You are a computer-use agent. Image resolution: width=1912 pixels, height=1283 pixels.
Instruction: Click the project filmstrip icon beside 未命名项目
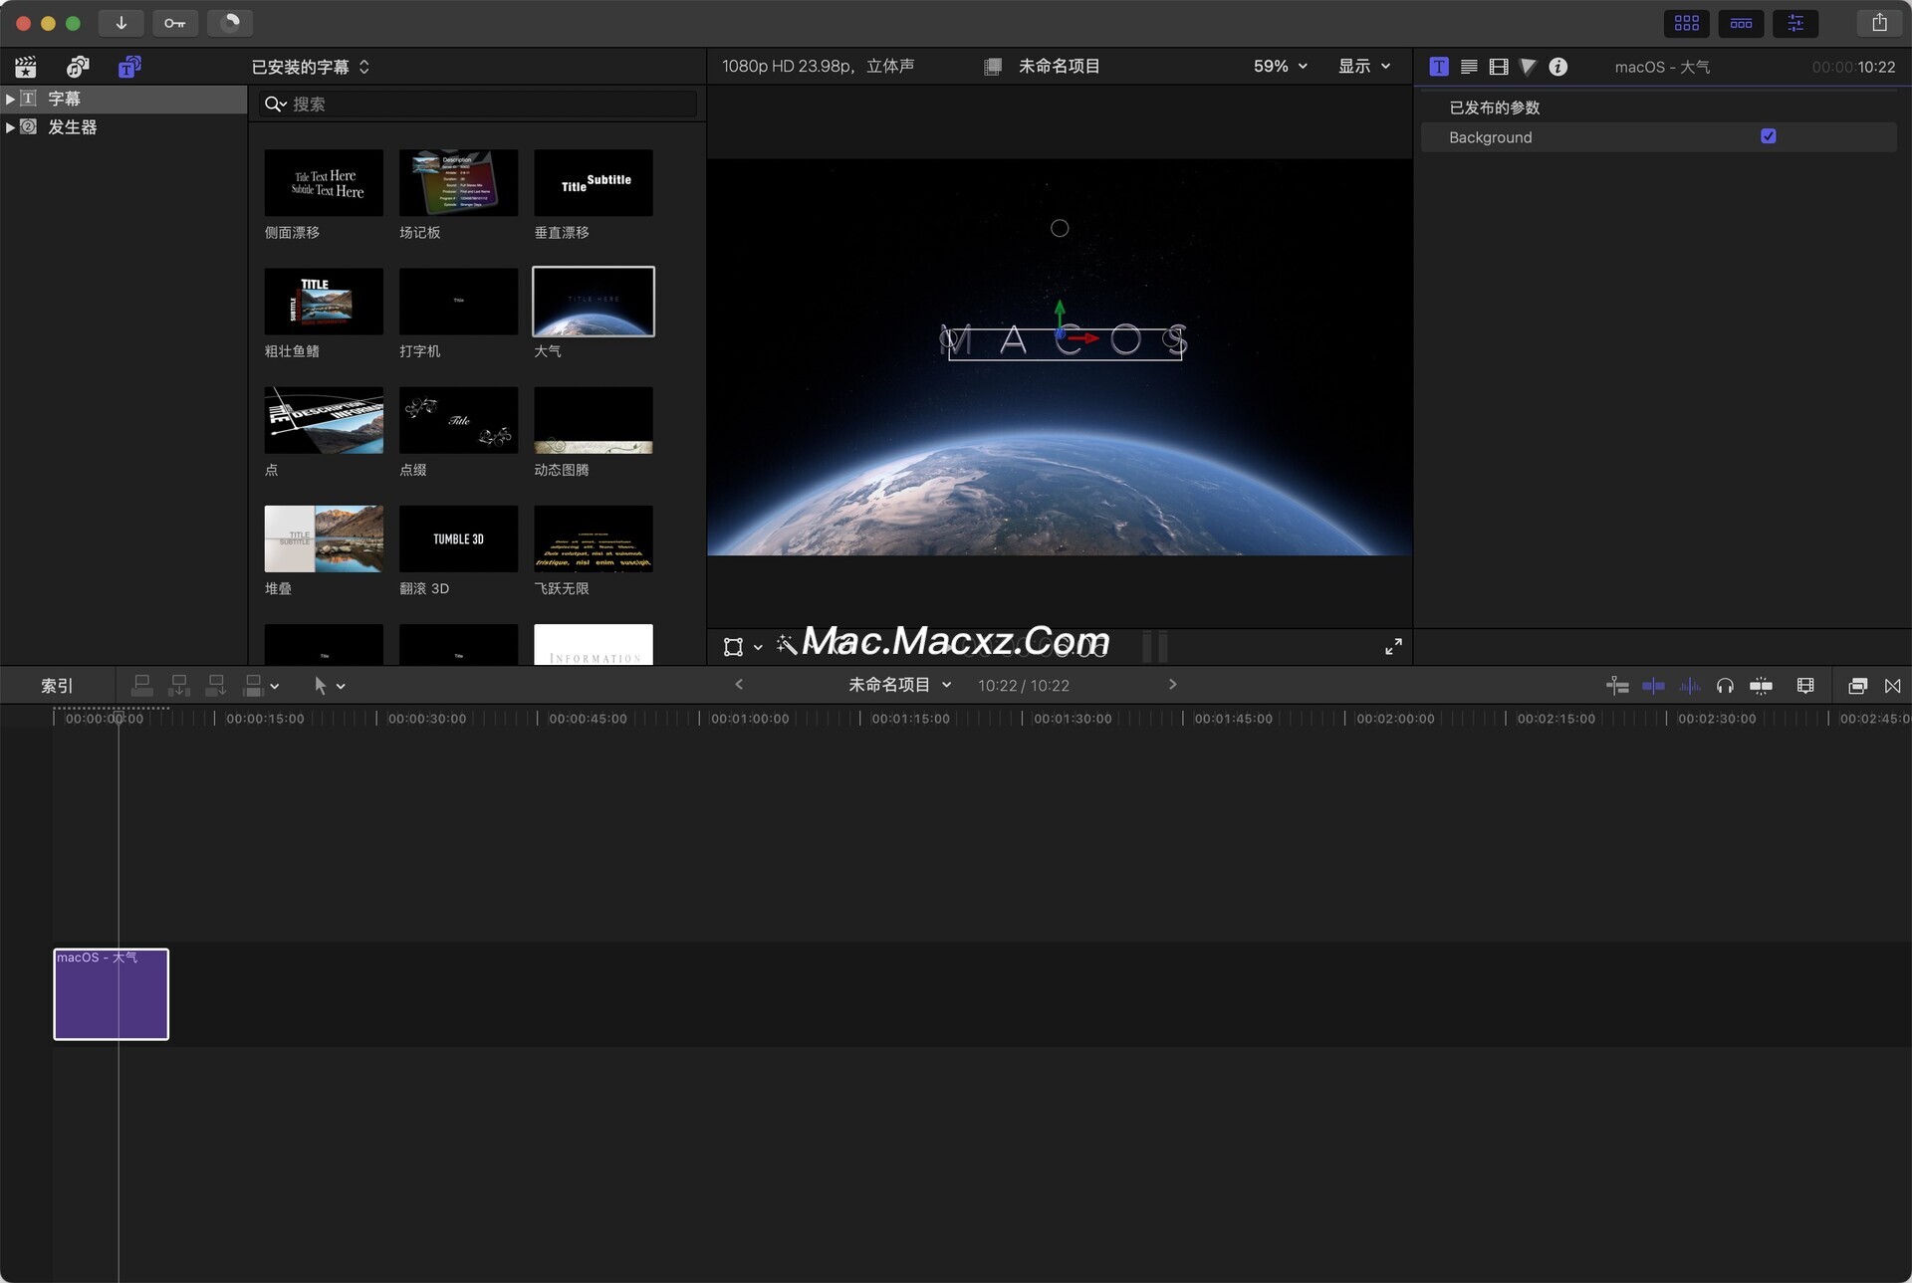(x=993, y=67)
